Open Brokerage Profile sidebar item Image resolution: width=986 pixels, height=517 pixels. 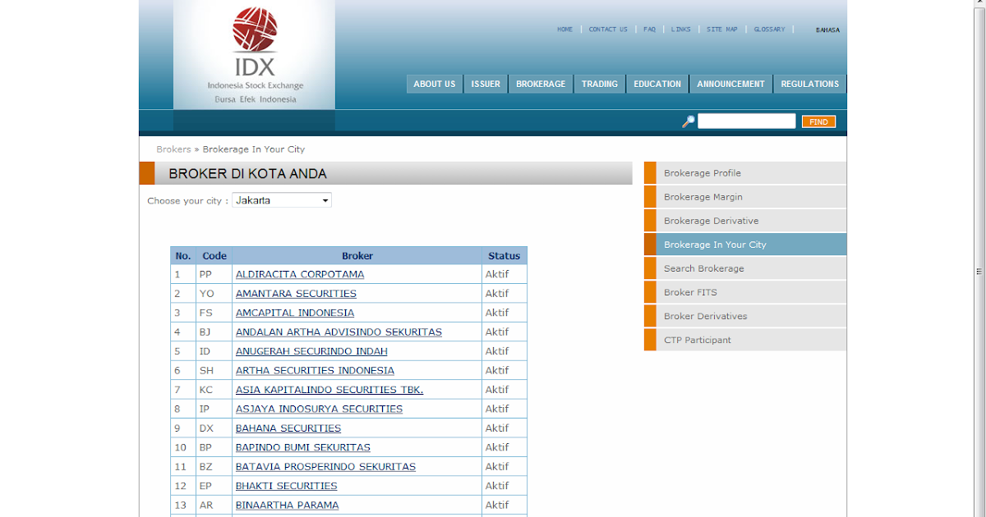745,173
